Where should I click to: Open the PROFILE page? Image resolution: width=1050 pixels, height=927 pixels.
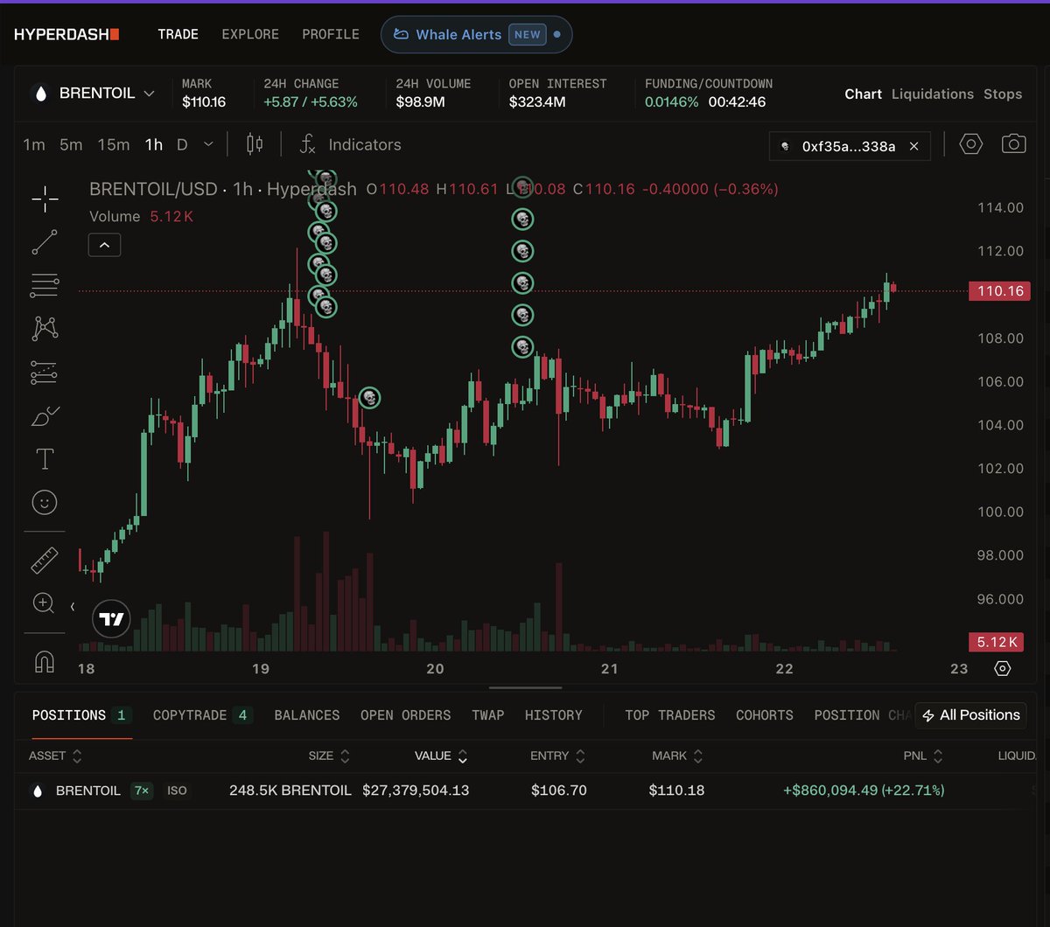tap(331, 34)
